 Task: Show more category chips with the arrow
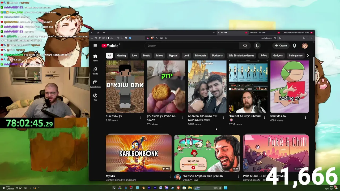pyautogui.click(x=308, y=55)
